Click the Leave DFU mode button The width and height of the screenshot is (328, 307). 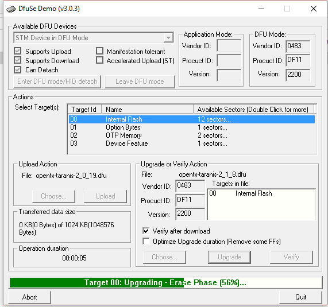tap(140, 81)
